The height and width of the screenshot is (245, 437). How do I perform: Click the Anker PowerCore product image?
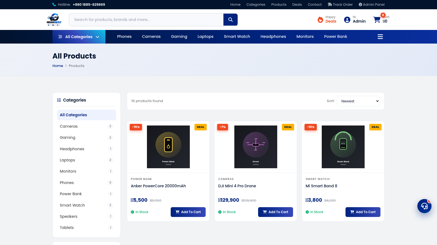(x=168, y=147)
